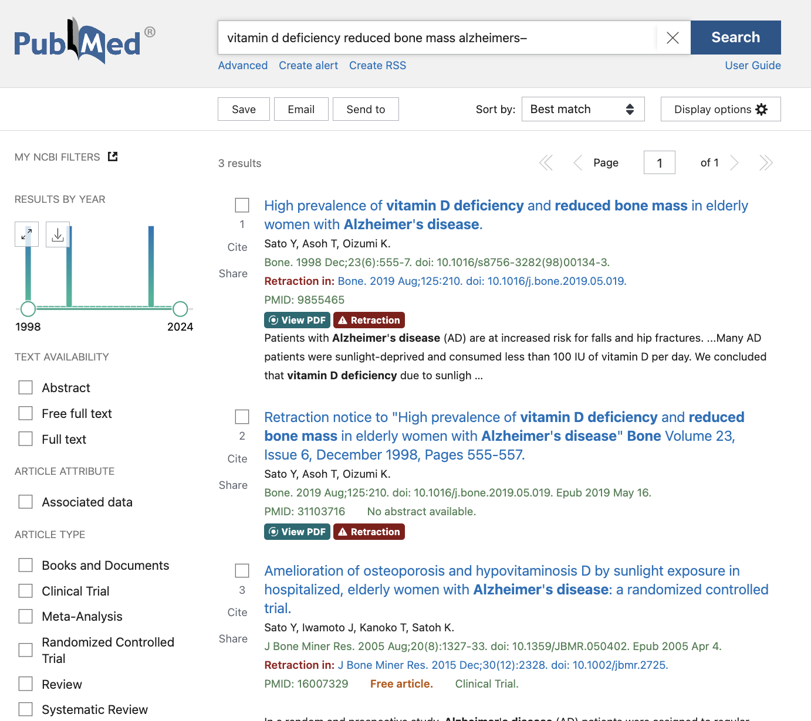Screen dimensions: 811x721
Task: Open the Advanced search link
Action: click(243, 66)
